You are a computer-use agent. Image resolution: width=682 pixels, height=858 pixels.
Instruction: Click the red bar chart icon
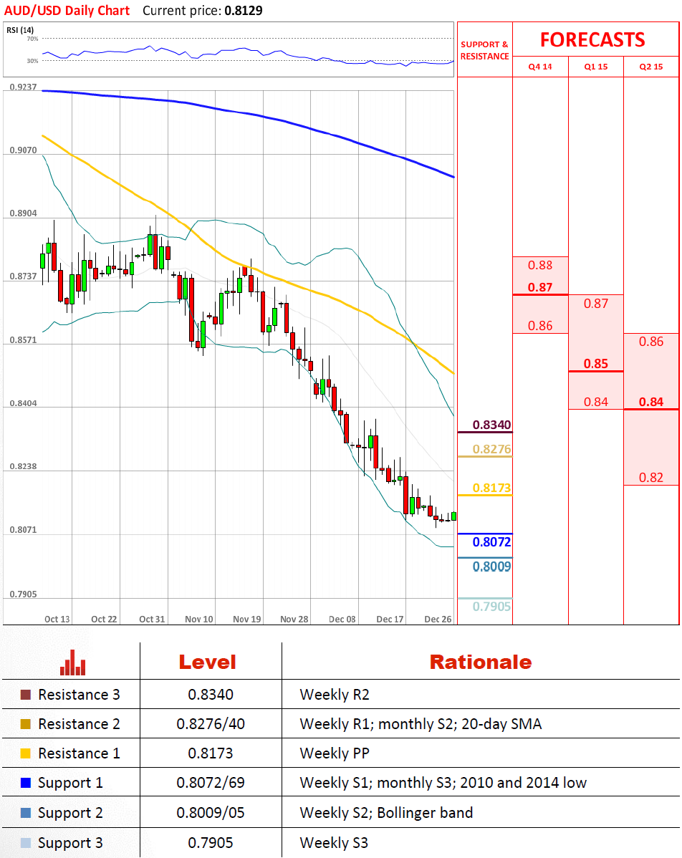(73, 662)
